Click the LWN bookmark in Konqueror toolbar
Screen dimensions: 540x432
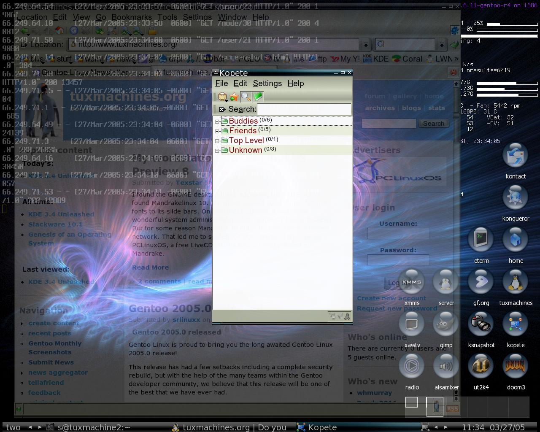[439, 59]
